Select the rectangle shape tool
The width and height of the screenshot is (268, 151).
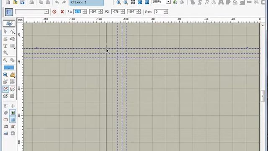(12, 46)
